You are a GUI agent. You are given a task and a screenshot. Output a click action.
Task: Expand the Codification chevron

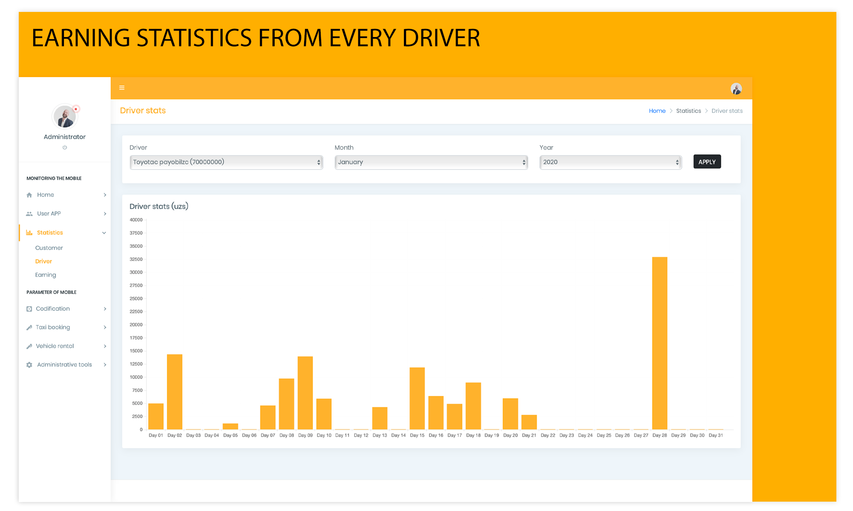click(105, 309)
